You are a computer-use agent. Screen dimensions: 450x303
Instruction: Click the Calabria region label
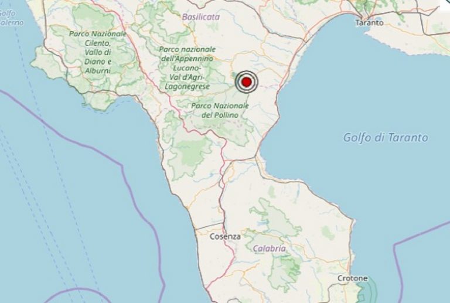point(269,248)
